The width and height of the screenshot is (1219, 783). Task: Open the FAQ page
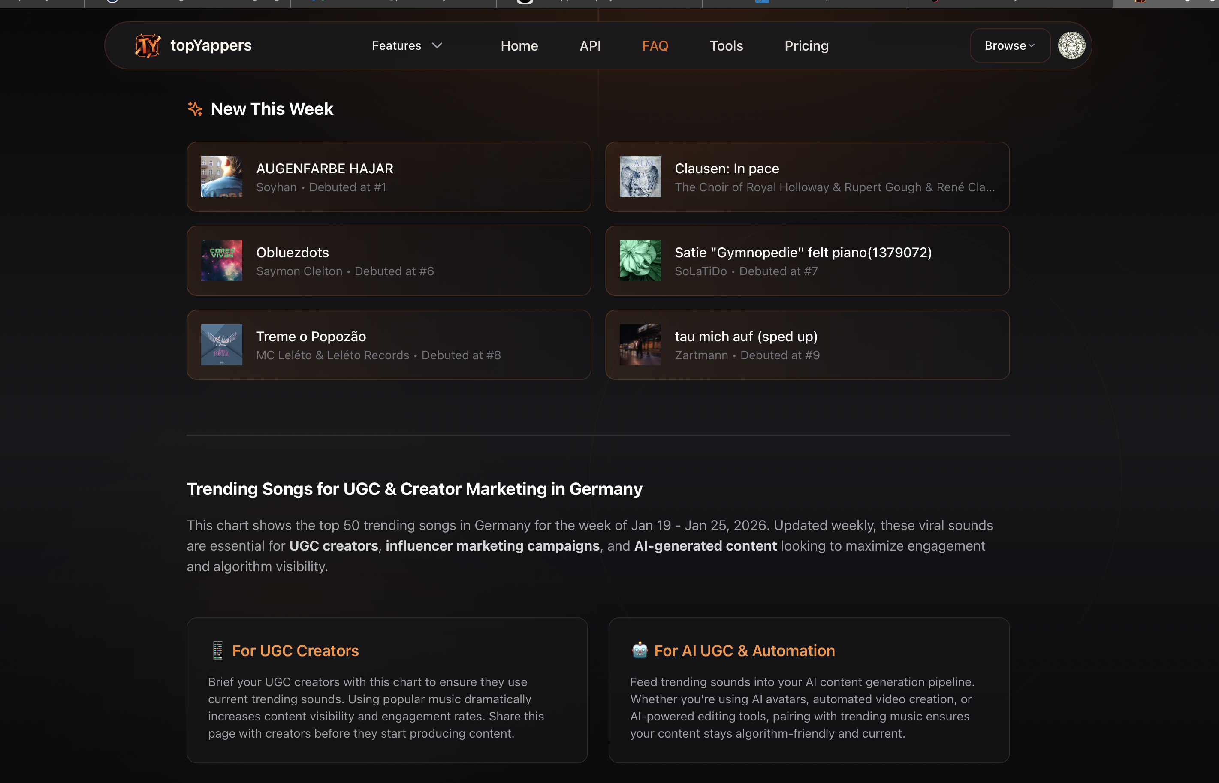point(655,46)
